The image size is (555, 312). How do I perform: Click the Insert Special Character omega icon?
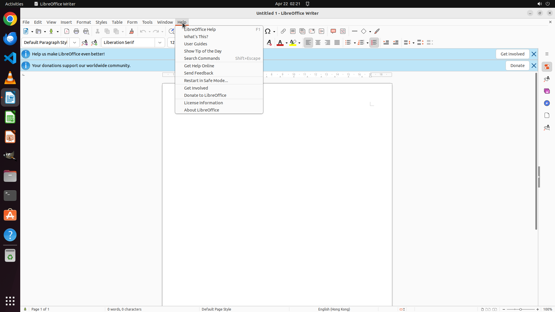pos(268,31)
